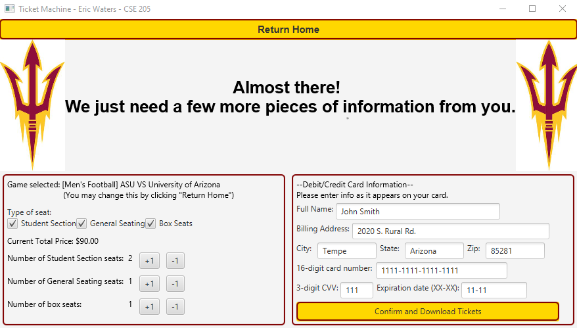Click the 'Type of seat:' label
The width and height of the screenshot is (577, 328).
pyautogui.click(x=30, y=212)
